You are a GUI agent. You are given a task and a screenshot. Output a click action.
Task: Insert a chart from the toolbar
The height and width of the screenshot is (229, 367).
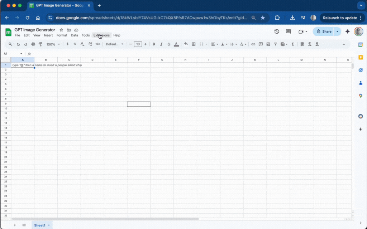268,44
